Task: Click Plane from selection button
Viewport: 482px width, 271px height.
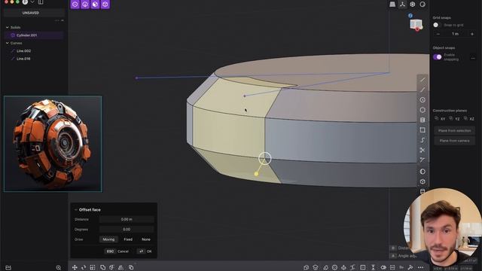Action: tap(454, 130)
